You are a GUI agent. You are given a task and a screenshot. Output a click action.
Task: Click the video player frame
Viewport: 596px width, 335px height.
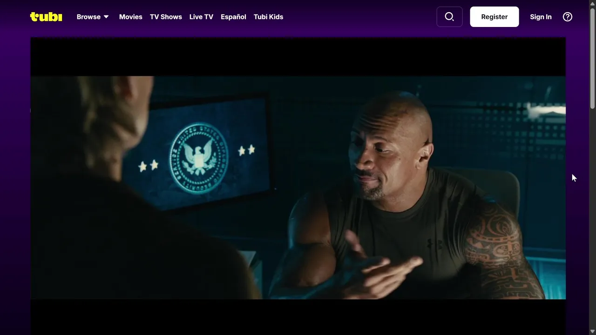(x=298, y=186)
